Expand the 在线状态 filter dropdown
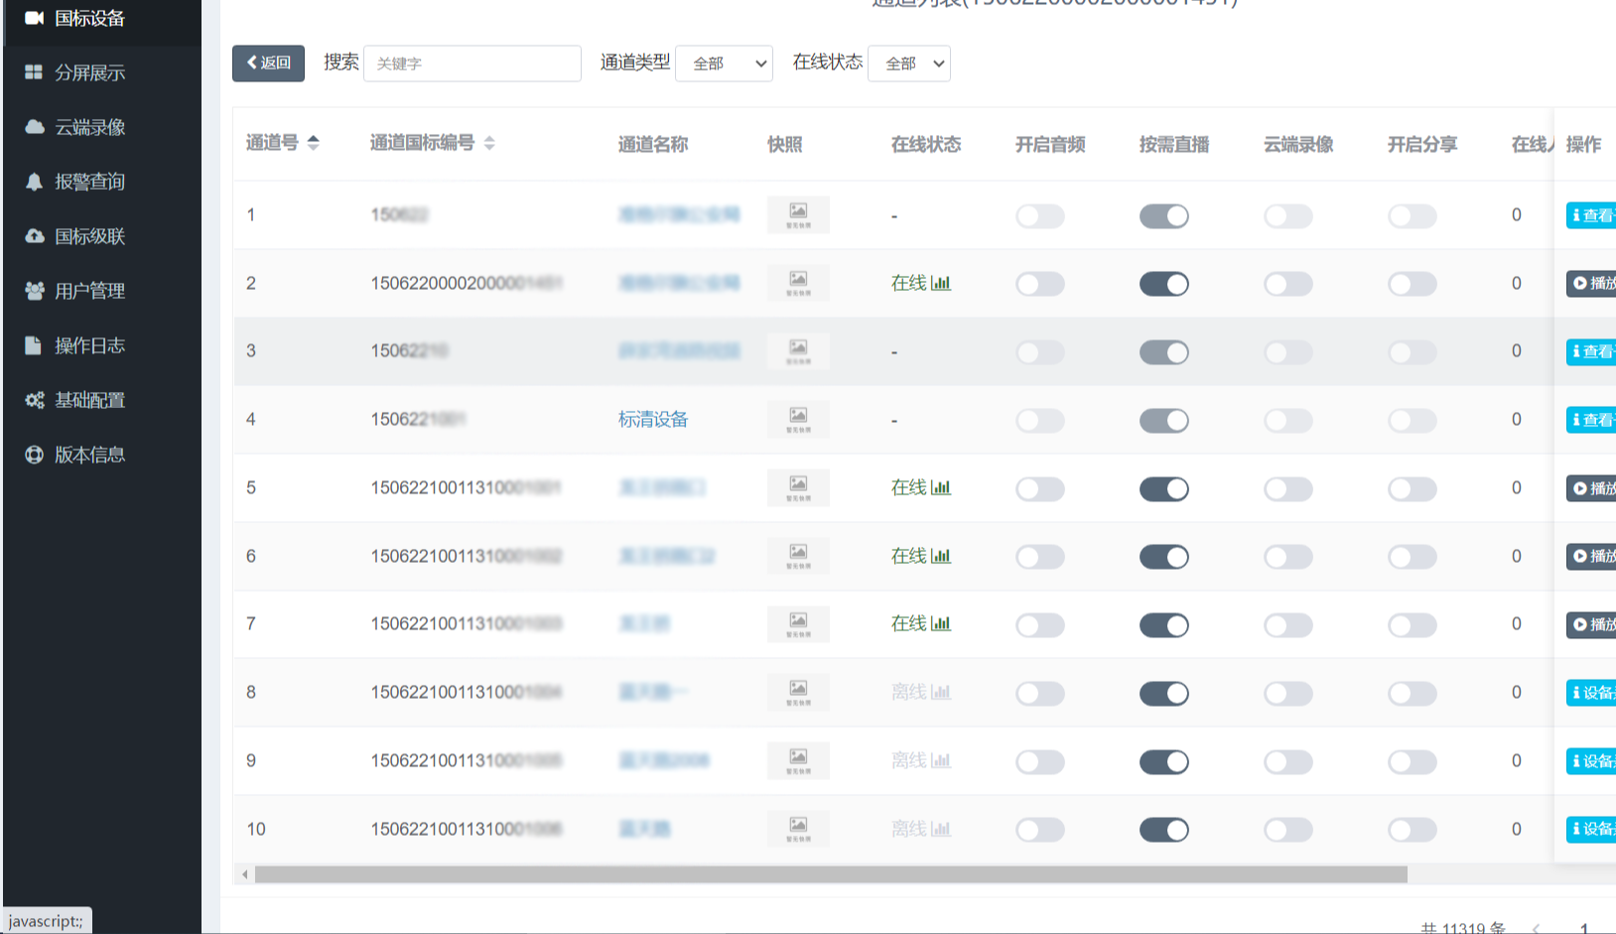Image resolution: width=1616 pixels, height=934 pixels. tap(908, 64)
